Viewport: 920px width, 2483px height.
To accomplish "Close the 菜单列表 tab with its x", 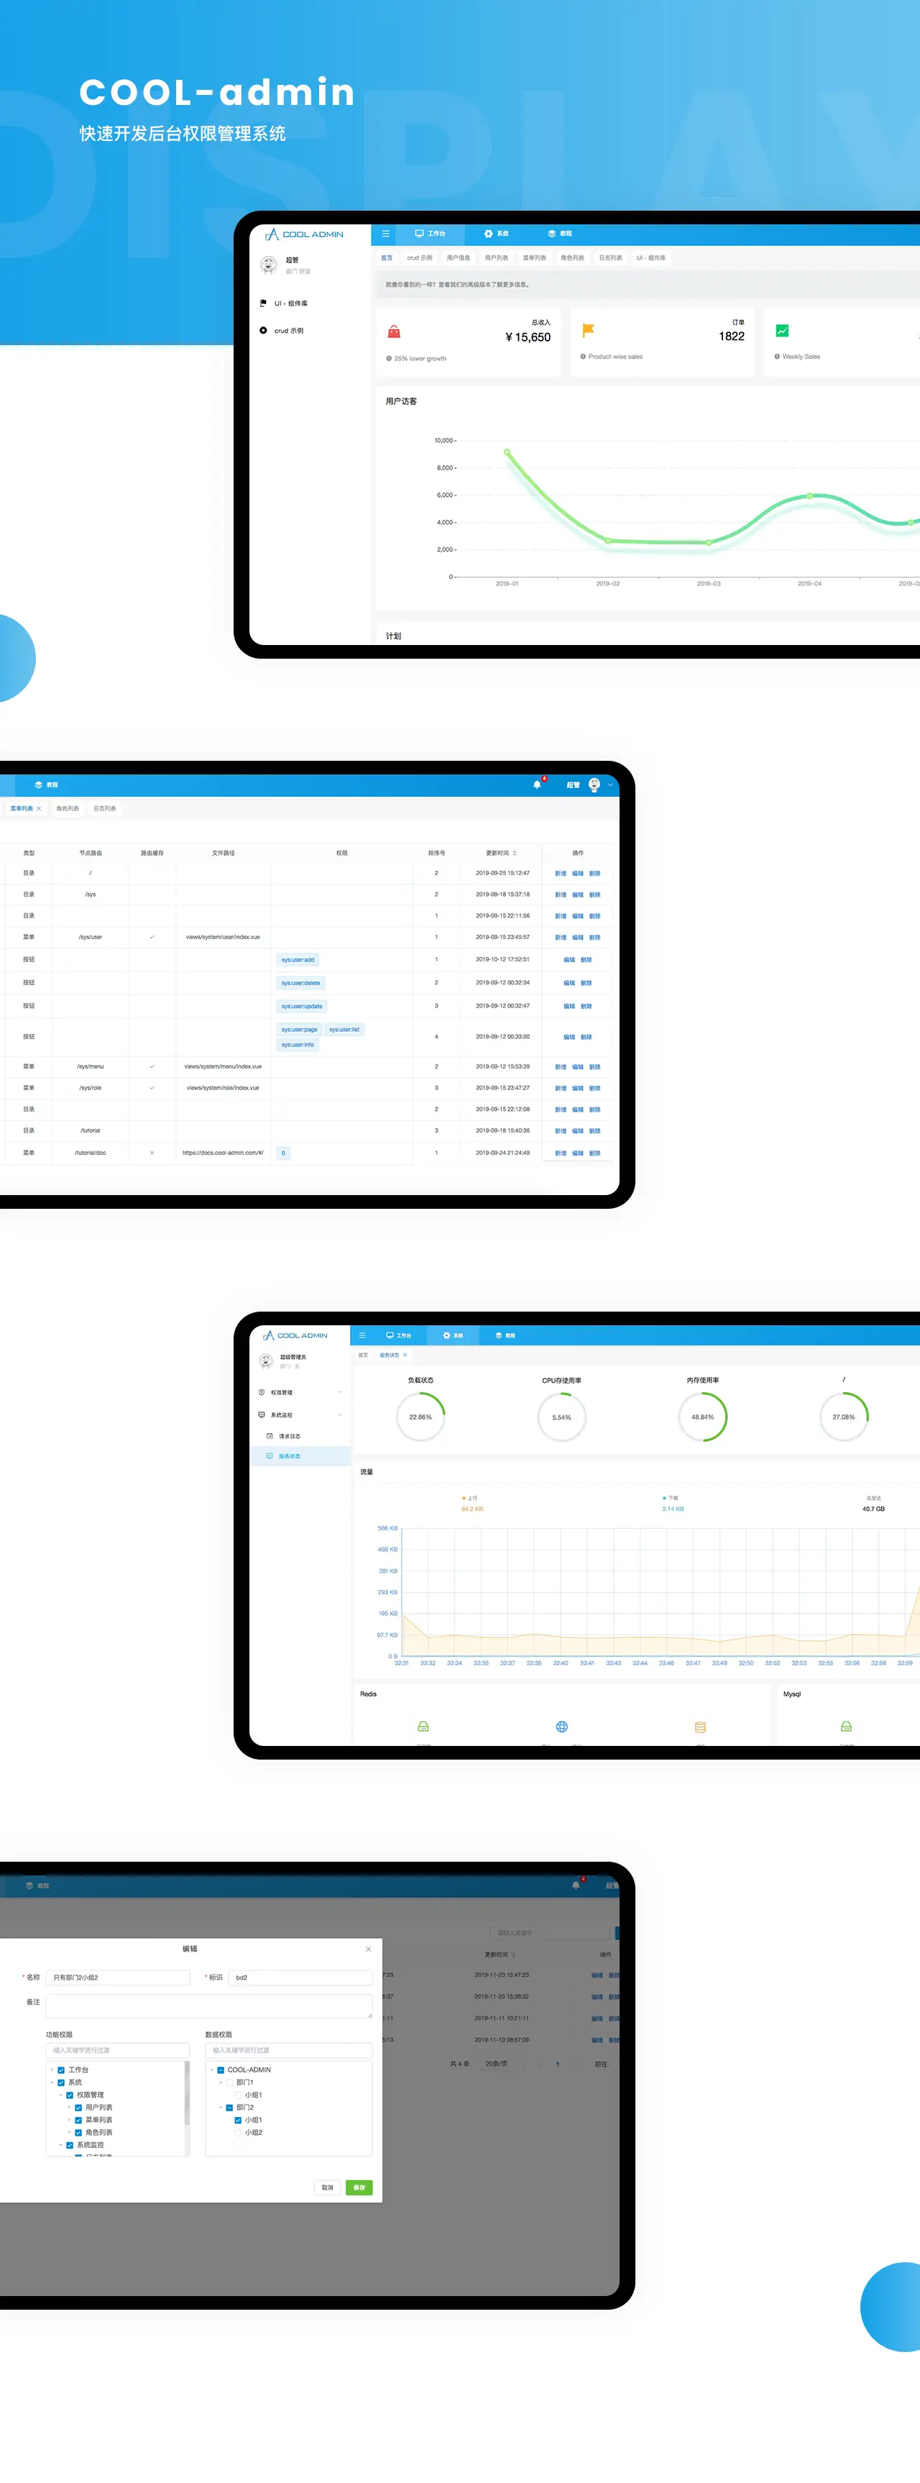I will pyautogui.click(x=39, y=809).
